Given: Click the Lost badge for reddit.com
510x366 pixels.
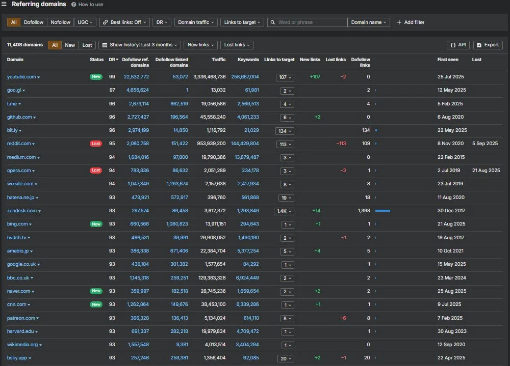Looking at the screenshot, I should (96, 144).
